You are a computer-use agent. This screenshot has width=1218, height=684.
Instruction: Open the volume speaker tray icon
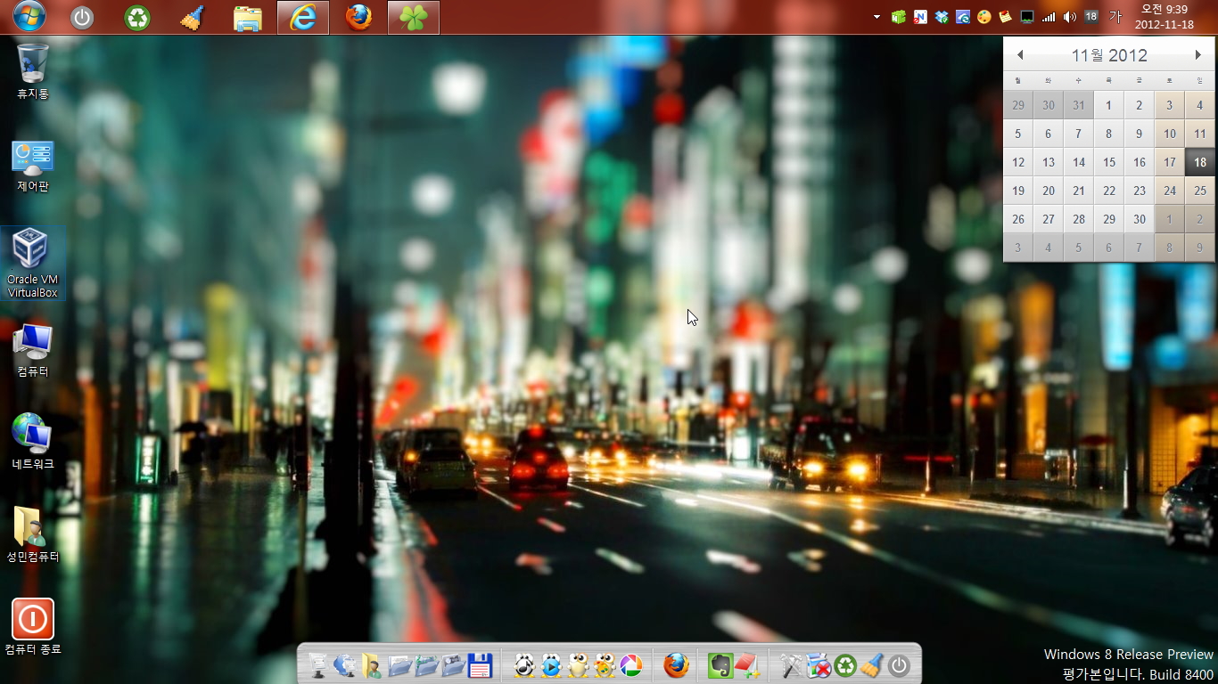tap(1070, 17)
